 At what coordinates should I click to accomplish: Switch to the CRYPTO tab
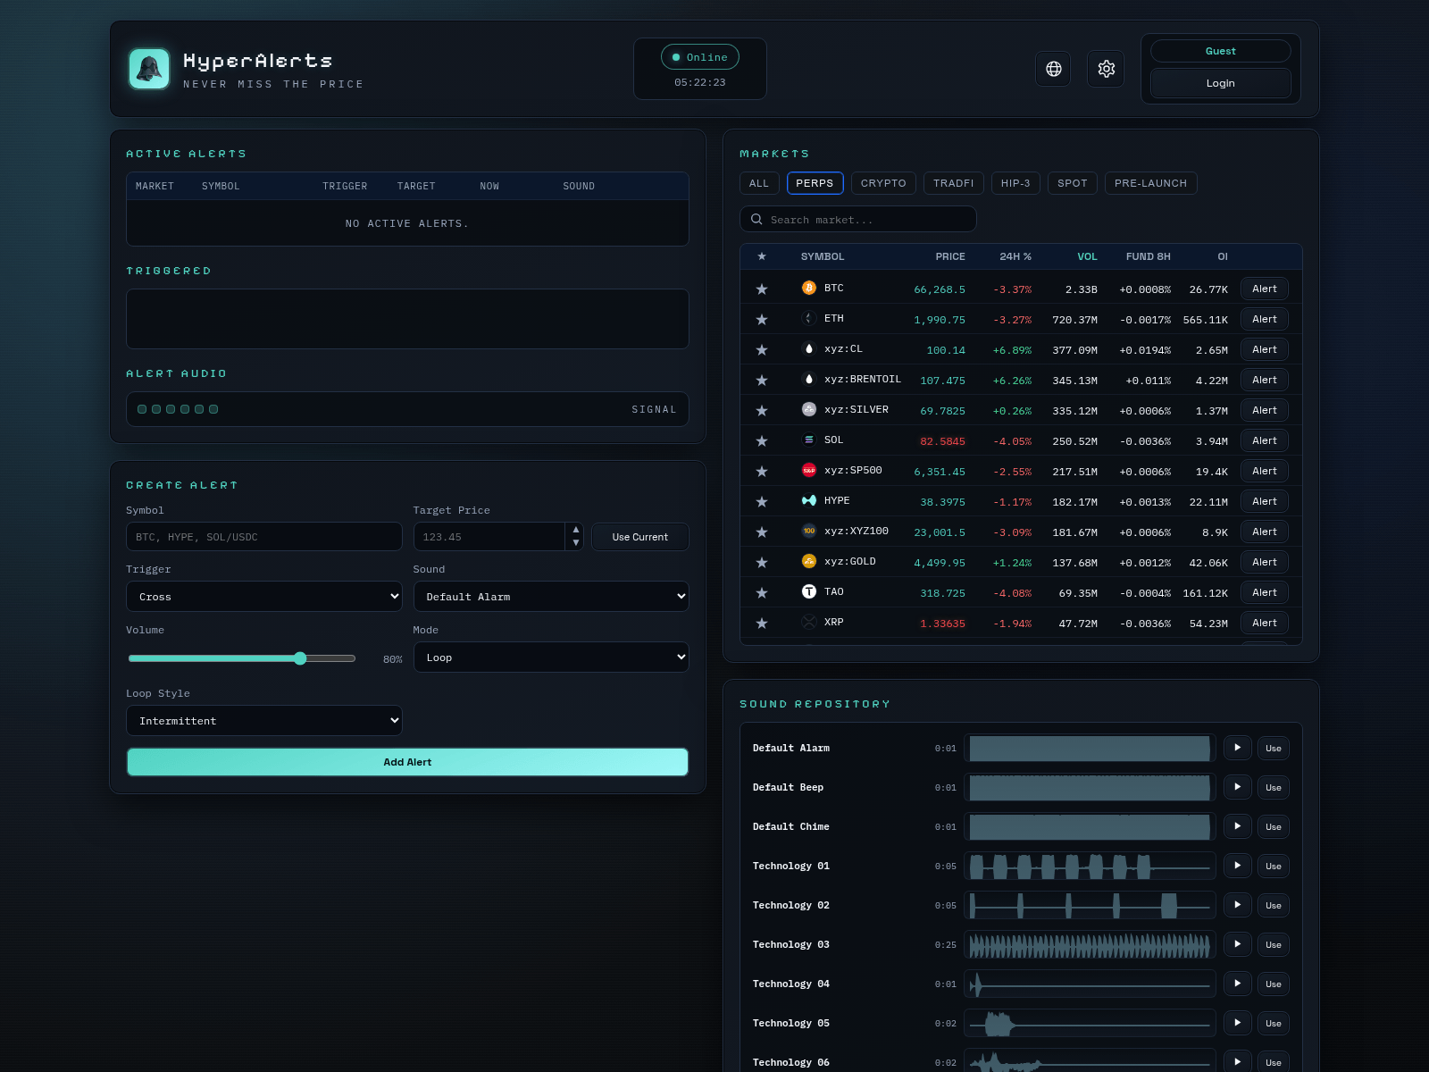883,183
